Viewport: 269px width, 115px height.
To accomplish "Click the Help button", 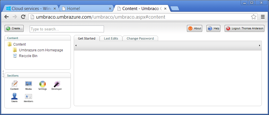I will (x=213, y=29).
